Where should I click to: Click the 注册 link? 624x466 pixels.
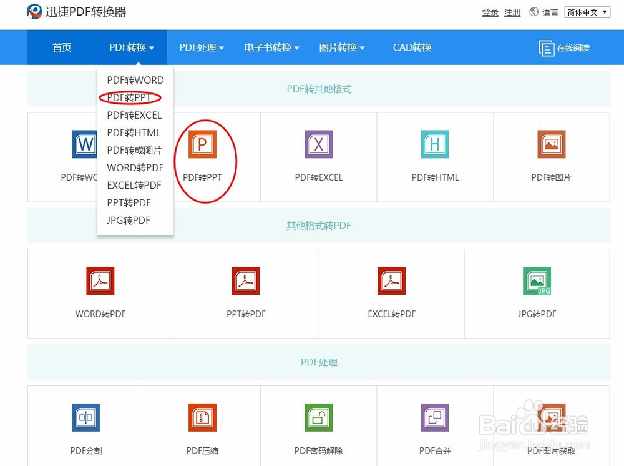(512, 12)
